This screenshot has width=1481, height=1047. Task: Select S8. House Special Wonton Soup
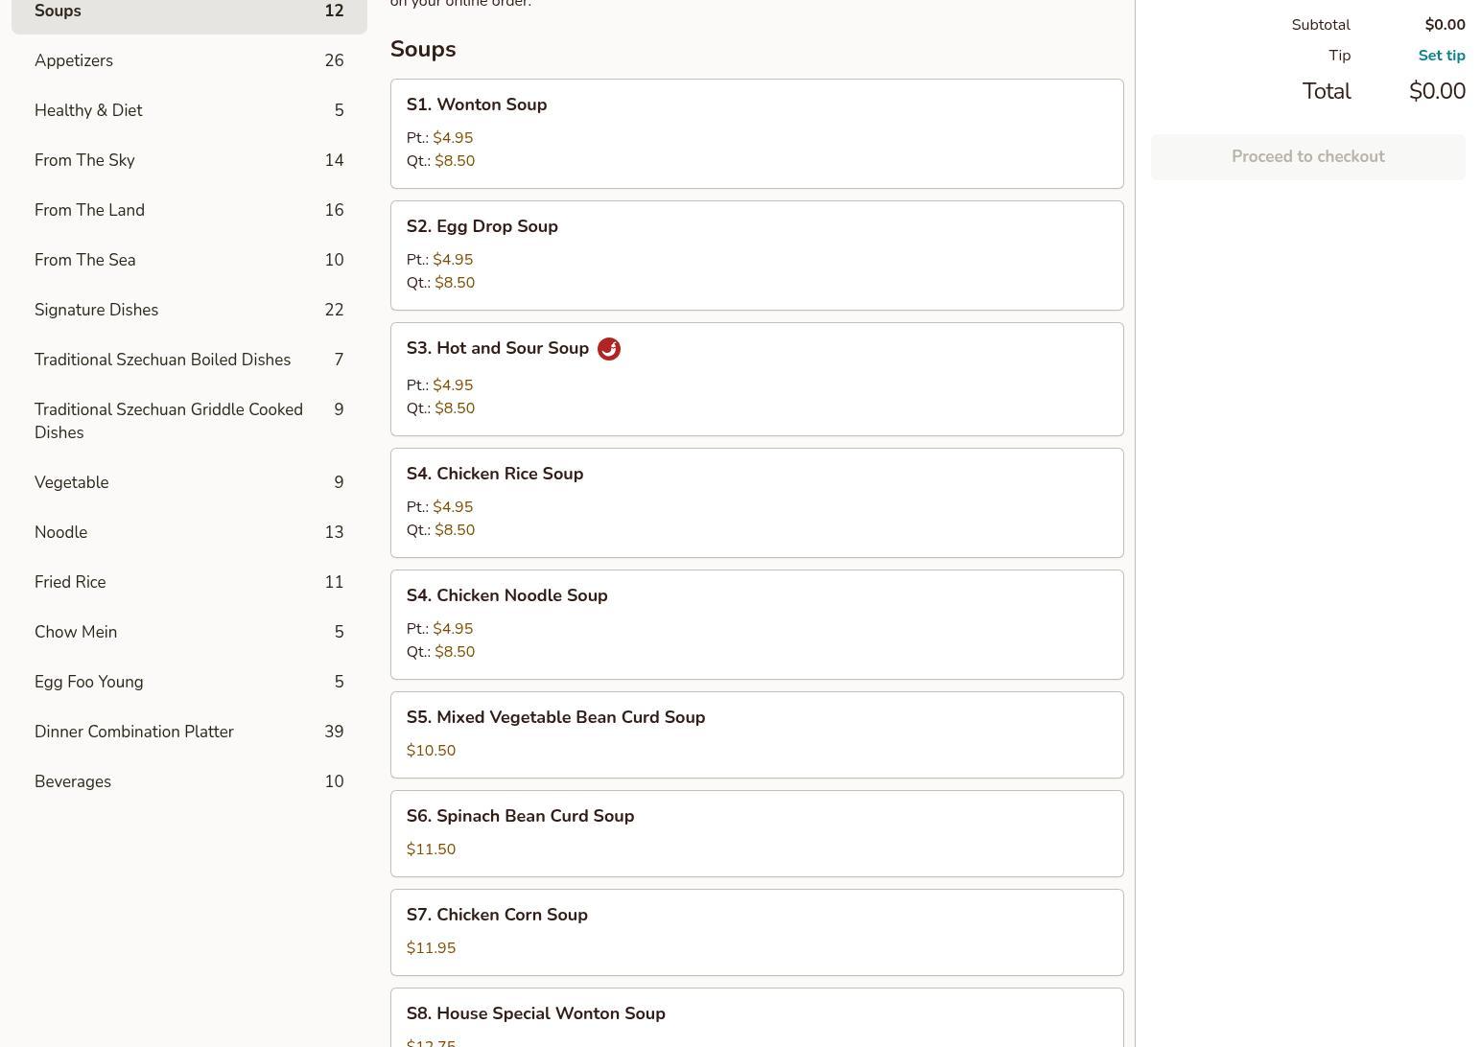tap(756, 1018)
